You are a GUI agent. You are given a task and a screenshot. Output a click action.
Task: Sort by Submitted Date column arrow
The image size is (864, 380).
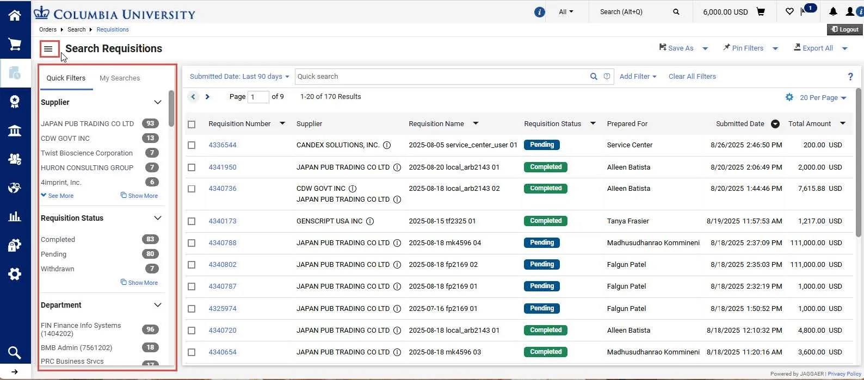pos(775,124)
